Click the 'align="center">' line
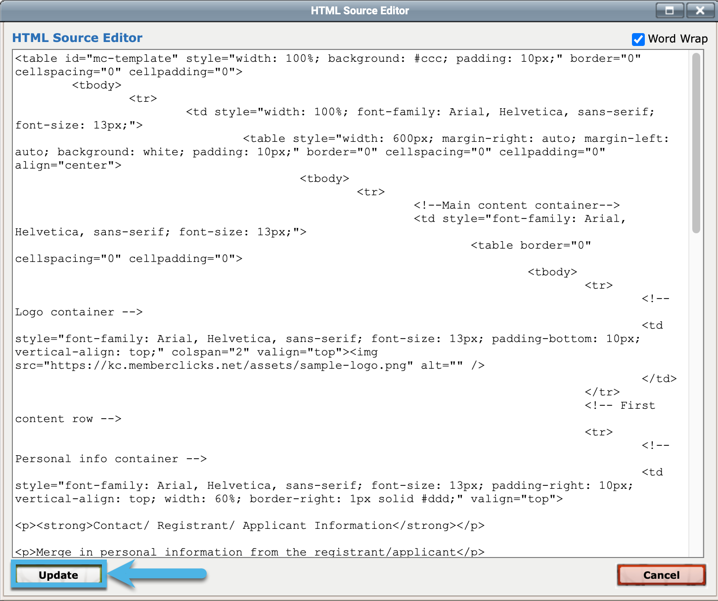Image resolution: width=718 pixels, height=601 pixels. (68, 165)
